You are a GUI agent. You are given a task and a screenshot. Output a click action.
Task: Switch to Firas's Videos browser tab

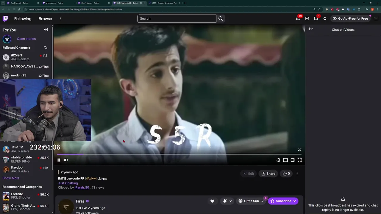(94, 3)
